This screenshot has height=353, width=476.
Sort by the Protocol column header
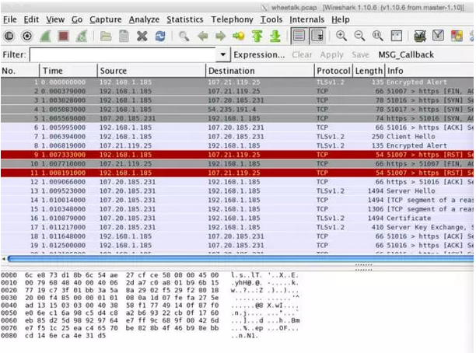pos(334,71)
